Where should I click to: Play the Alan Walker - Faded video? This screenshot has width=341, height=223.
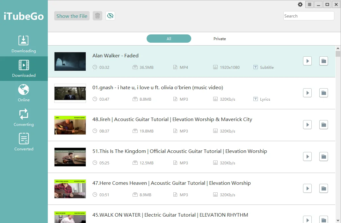307,61
